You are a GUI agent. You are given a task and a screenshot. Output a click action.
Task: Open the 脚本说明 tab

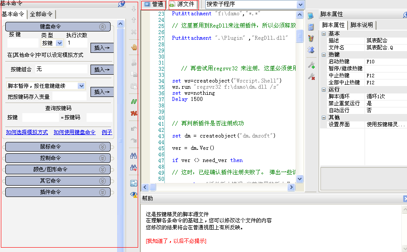(362, 25)
